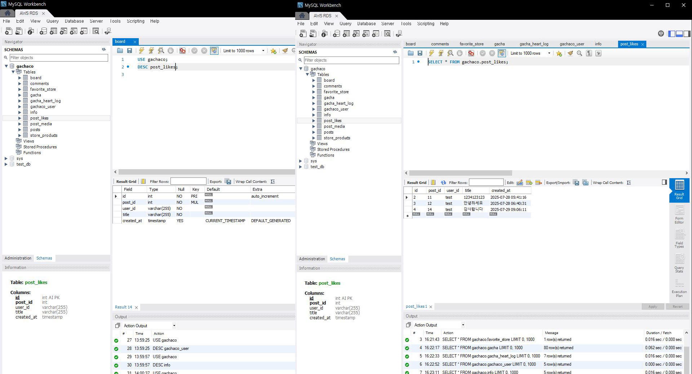692x374 pixels.
Task: Close Result 14 tab in left window
Action: (x=136, y=307)
